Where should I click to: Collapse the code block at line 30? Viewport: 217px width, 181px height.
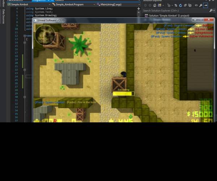pyautogui.click(x=25, y=97)
